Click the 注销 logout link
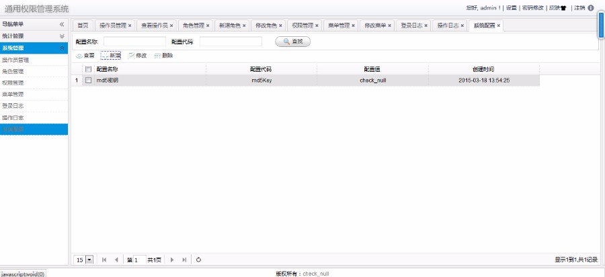This screenshot has height=277, width=605. [x=579, y=7]
